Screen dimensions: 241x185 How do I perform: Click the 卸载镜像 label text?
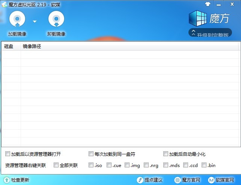pos(56,34)
